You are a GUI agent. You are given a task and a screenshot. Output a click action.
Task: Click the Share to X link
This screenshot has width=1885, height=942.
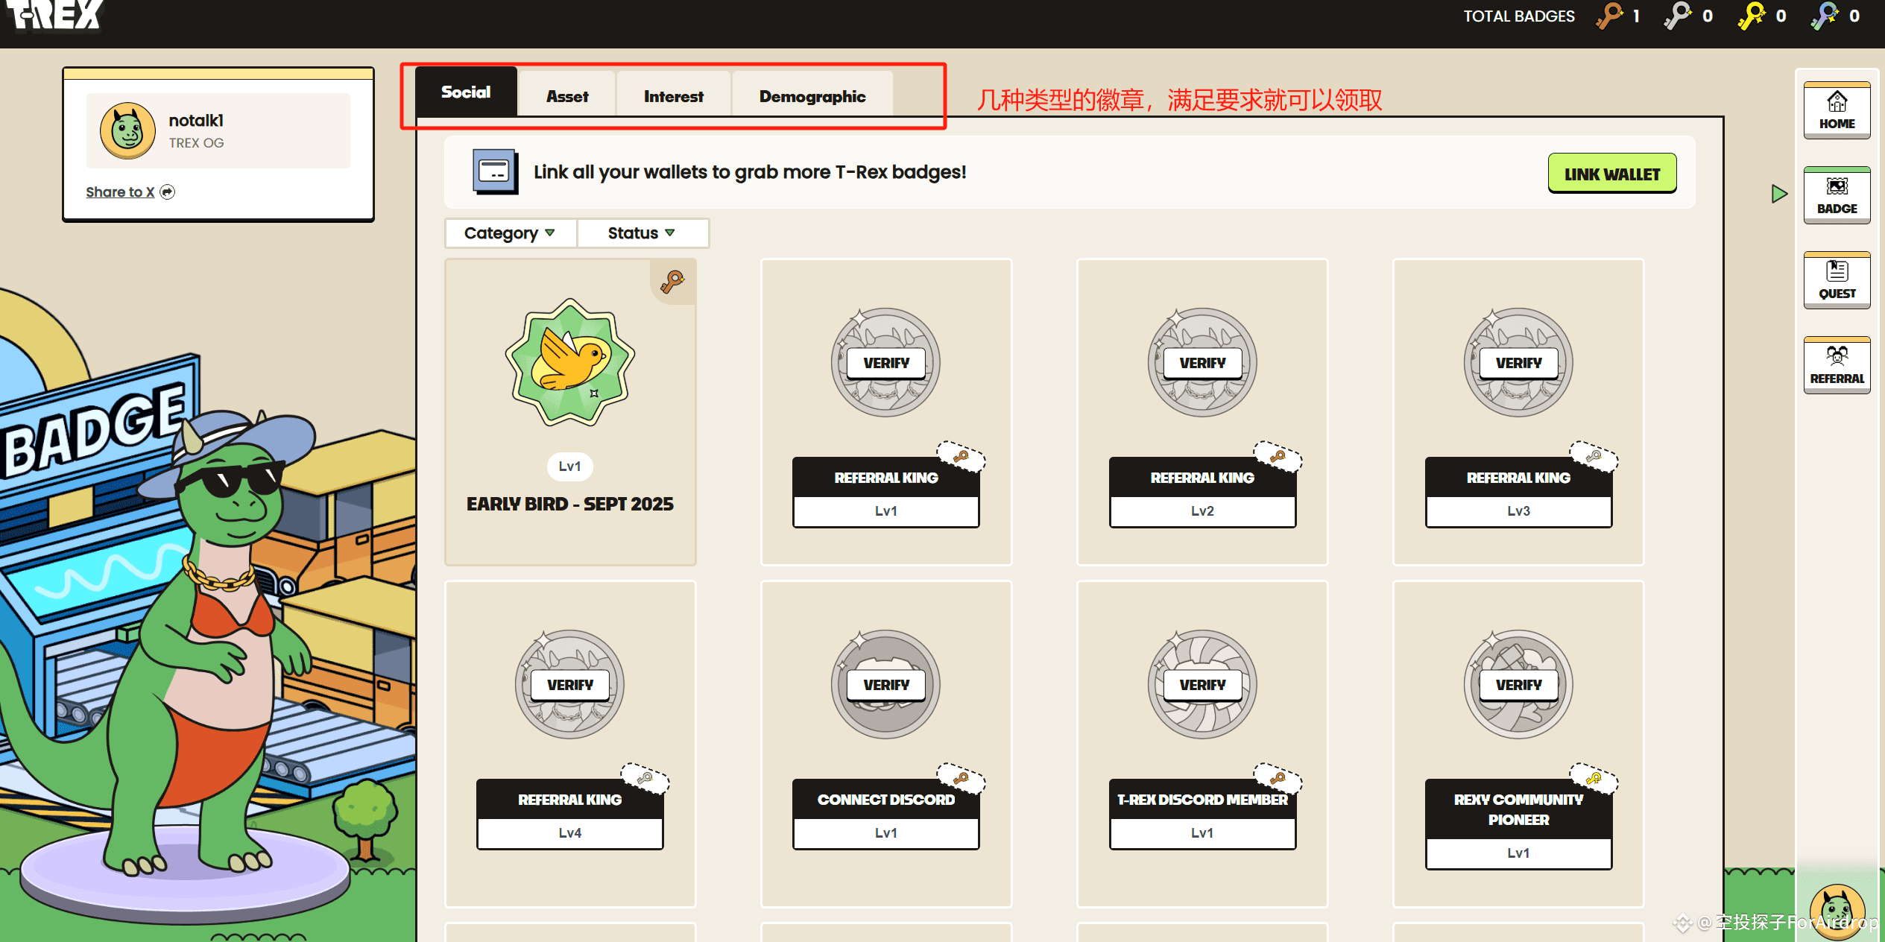click(119, 192)
